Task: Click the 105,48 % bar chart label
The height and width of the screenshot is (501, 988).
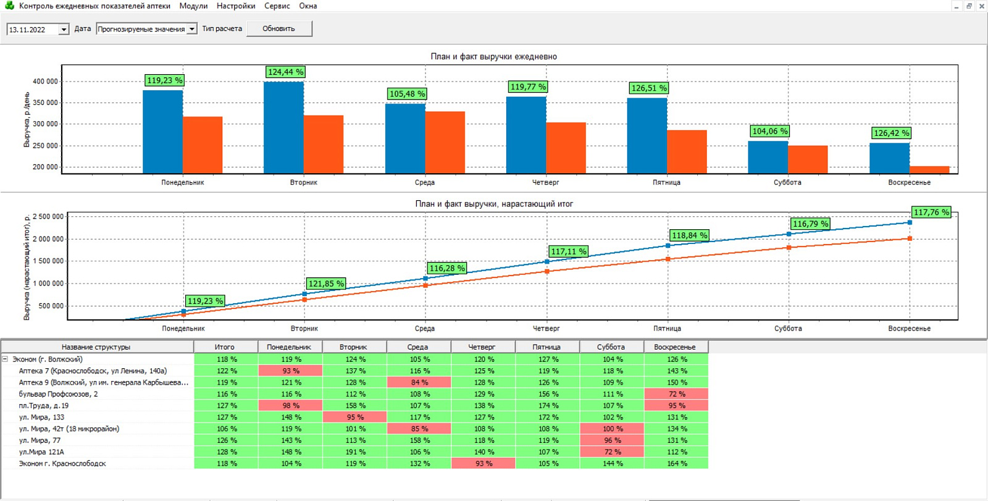Action: click(x=407, y=94)
